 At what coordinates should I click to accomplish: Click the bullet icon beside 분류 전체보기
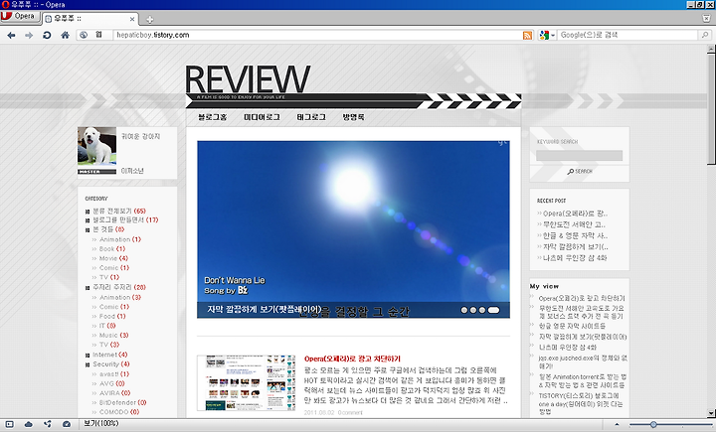point(88,212)
